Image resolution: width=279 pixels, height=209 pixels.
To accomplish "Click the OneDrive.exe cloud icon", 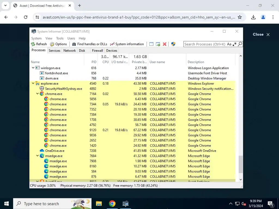I will point(42,150).
